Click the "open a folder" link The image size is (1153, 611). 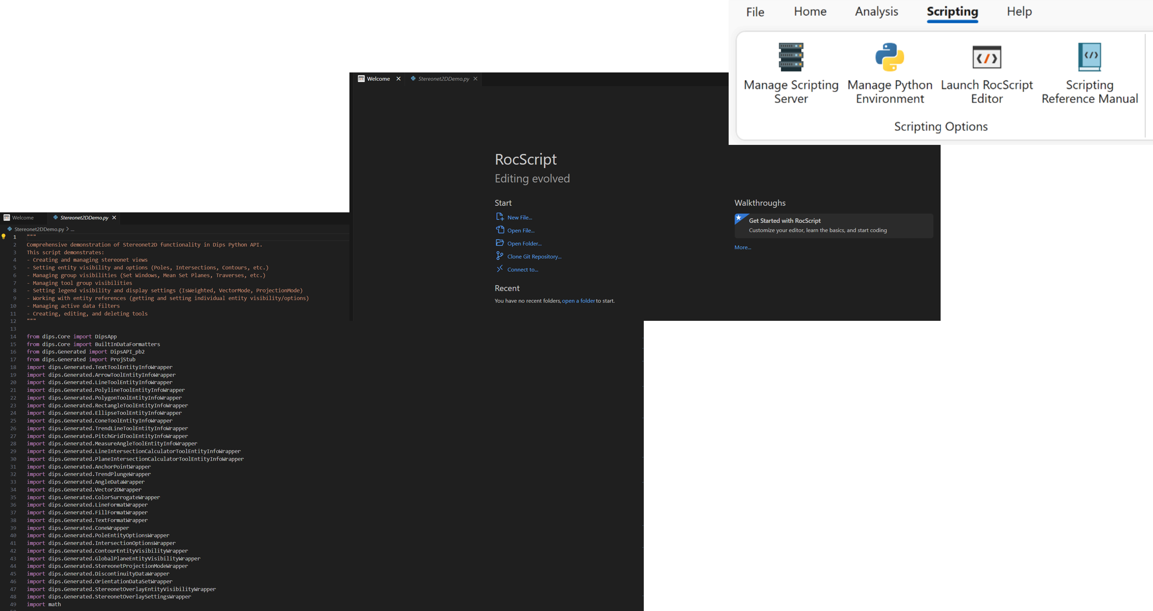[x=578, y=301]
